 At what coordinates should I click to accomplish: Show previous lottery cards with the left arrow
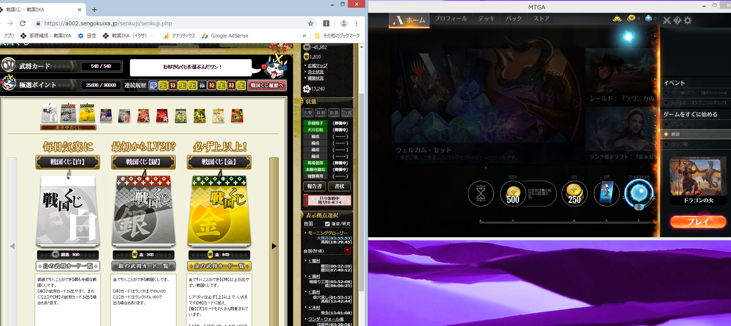(x=12, y=246)
